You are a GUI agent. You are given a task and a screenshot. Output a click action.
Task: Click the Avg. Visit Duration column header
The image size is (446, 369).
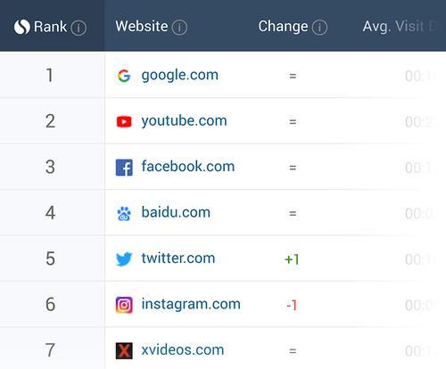400,27
